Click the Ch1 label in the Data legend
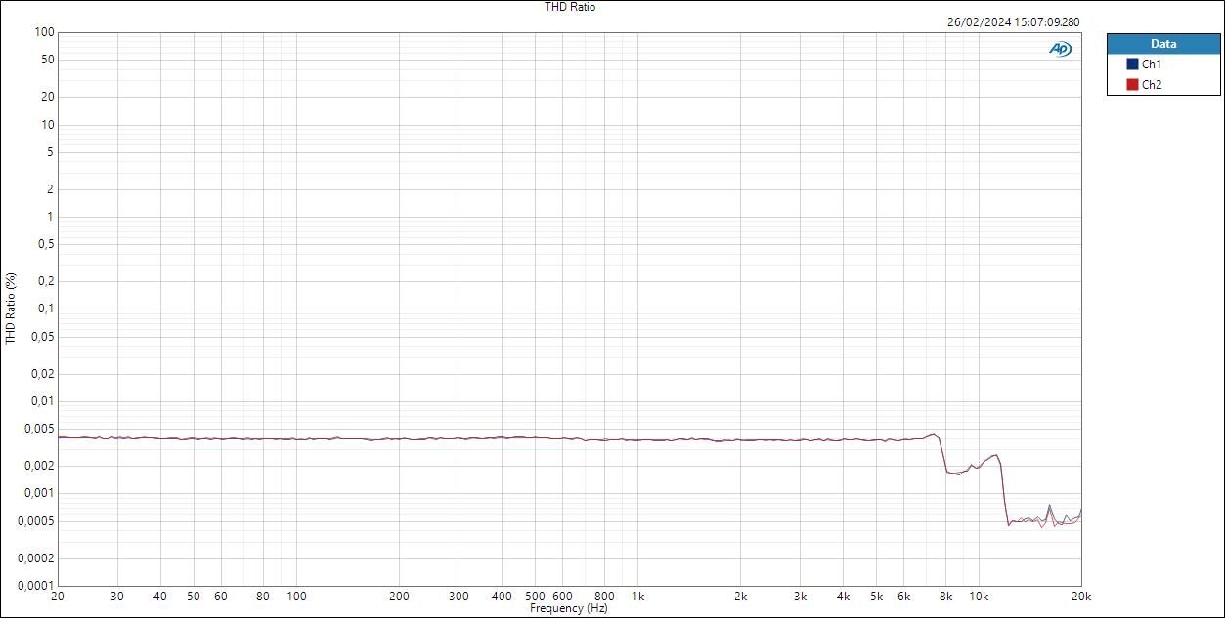This screenshot has width=1225, height=618. tap(1149, 63)
